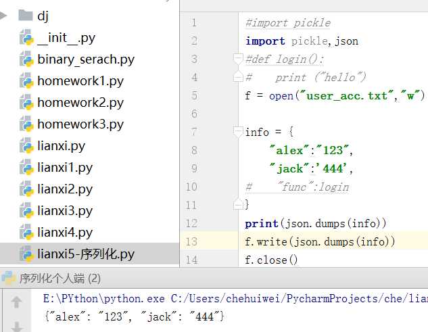428x332 pixels.
Task: Open homework1.py file
Action: pos(80,81)
